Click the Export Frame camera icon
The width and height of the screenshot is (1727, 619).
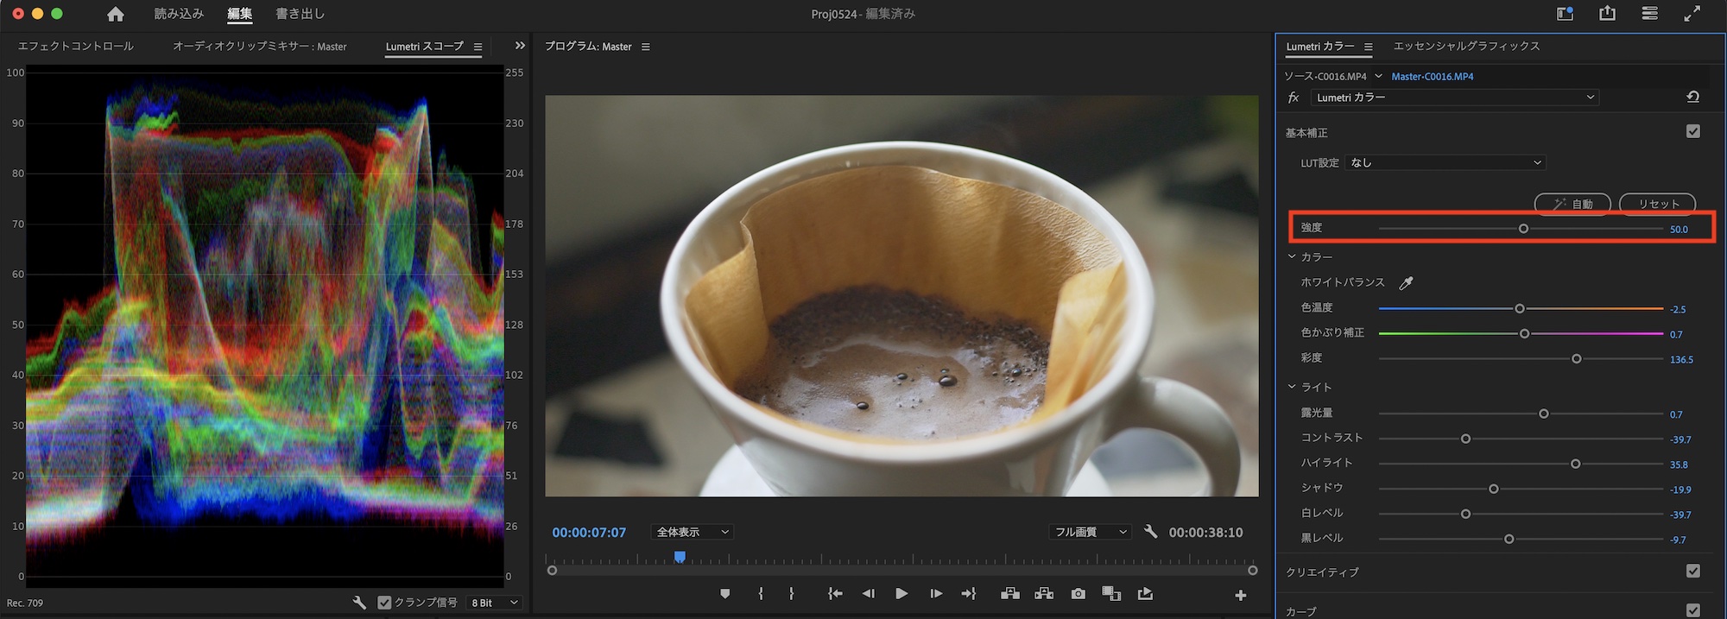1078,594
